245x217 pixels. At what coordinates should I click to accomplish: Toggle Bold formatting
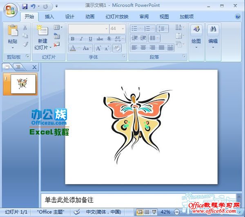[73, 39]
